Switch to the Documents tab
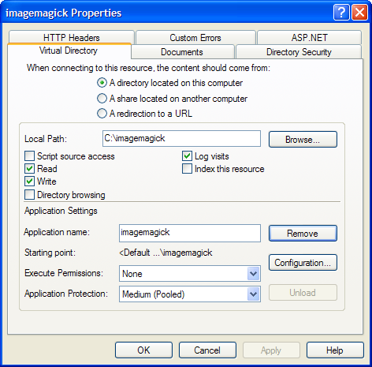 pos(182,52)
